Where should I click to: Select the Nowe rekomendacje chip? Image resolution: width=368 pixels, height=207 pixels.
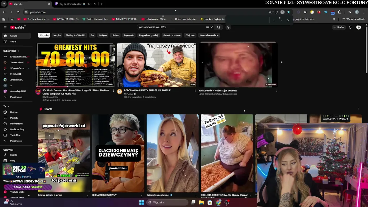coord(209,35)
